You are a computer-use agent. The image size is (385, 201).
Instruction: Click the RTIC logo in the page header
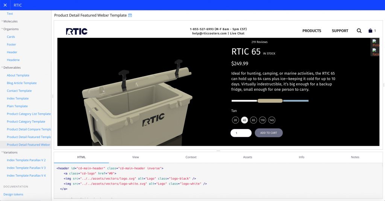click(x=77, y=31)
